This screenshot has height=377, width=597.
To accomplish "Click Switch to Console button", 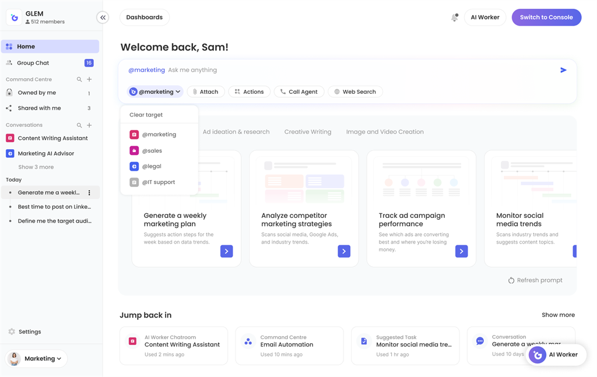I will (x=546, y=17).
